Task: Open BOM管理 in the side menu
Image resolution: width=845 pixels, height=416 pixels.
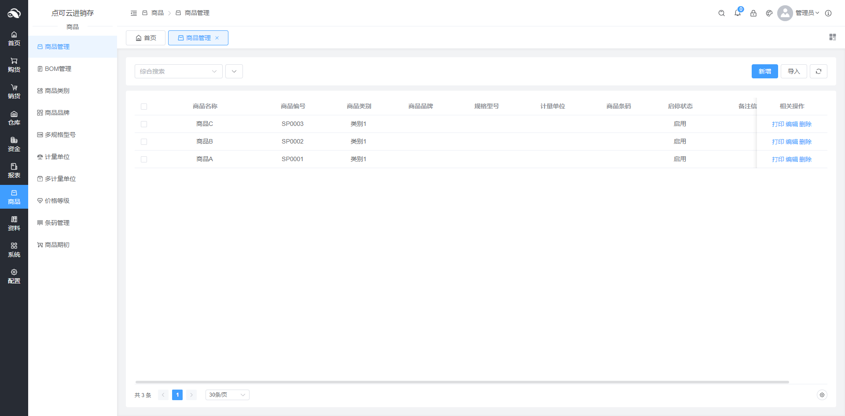Action: pyautogui.click(x=58, y=69)
